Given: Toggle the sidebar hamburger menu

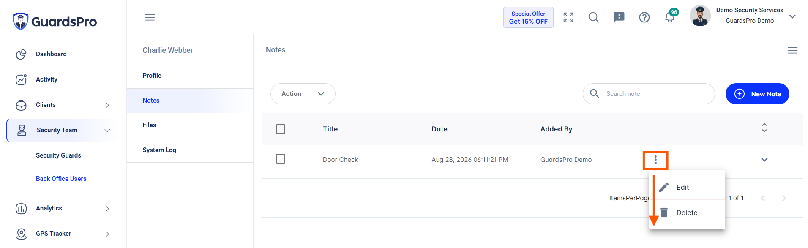Looking at the screenshot, I should pyautogui.click(x=150, y=17).
